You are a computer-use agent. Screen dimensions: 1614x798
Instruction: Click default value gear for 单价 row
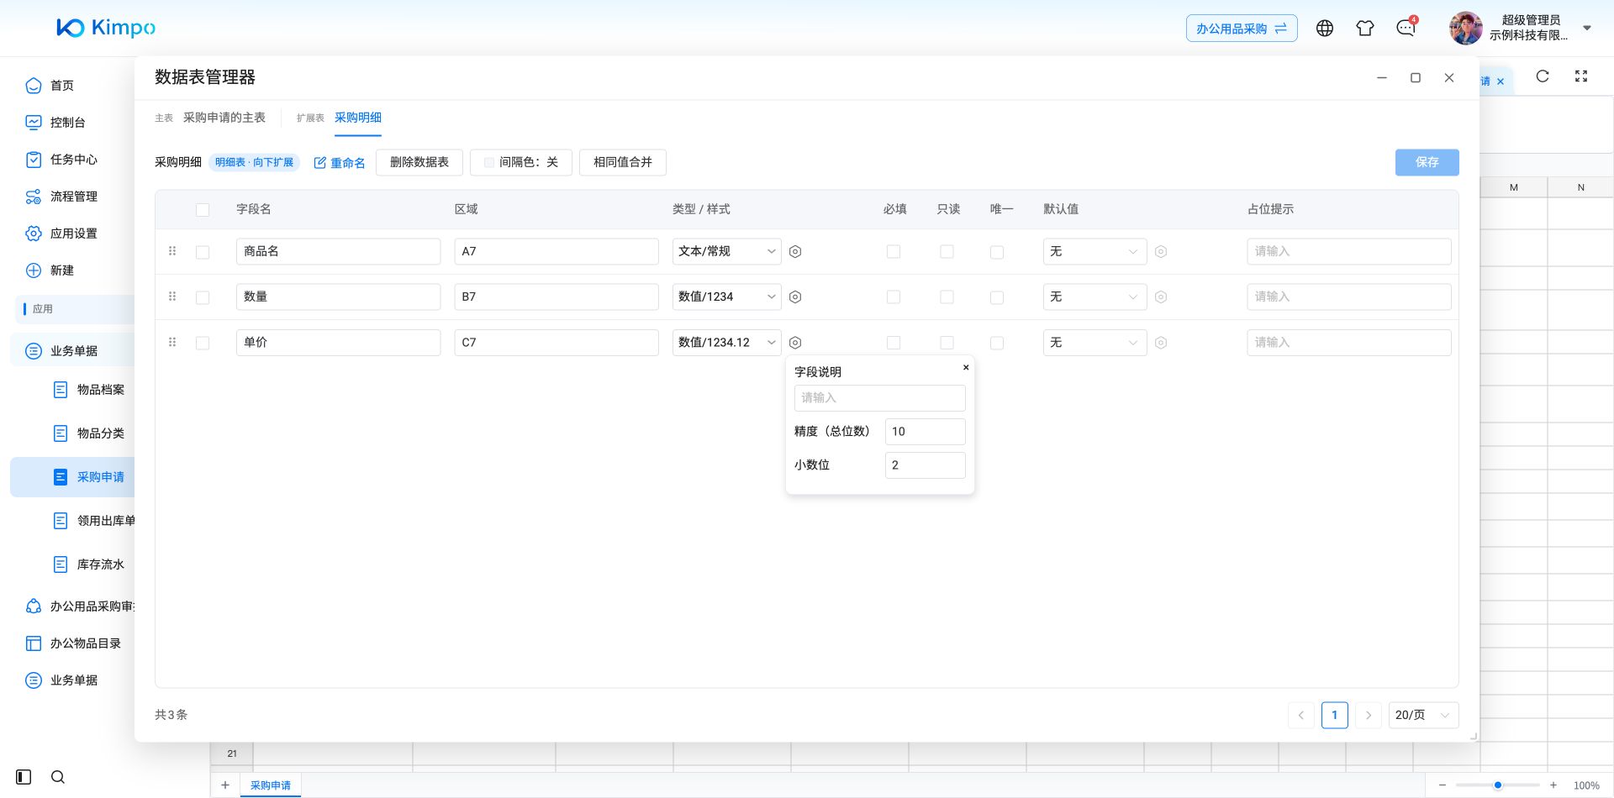pyautogui.click(x=1161, y=343)
